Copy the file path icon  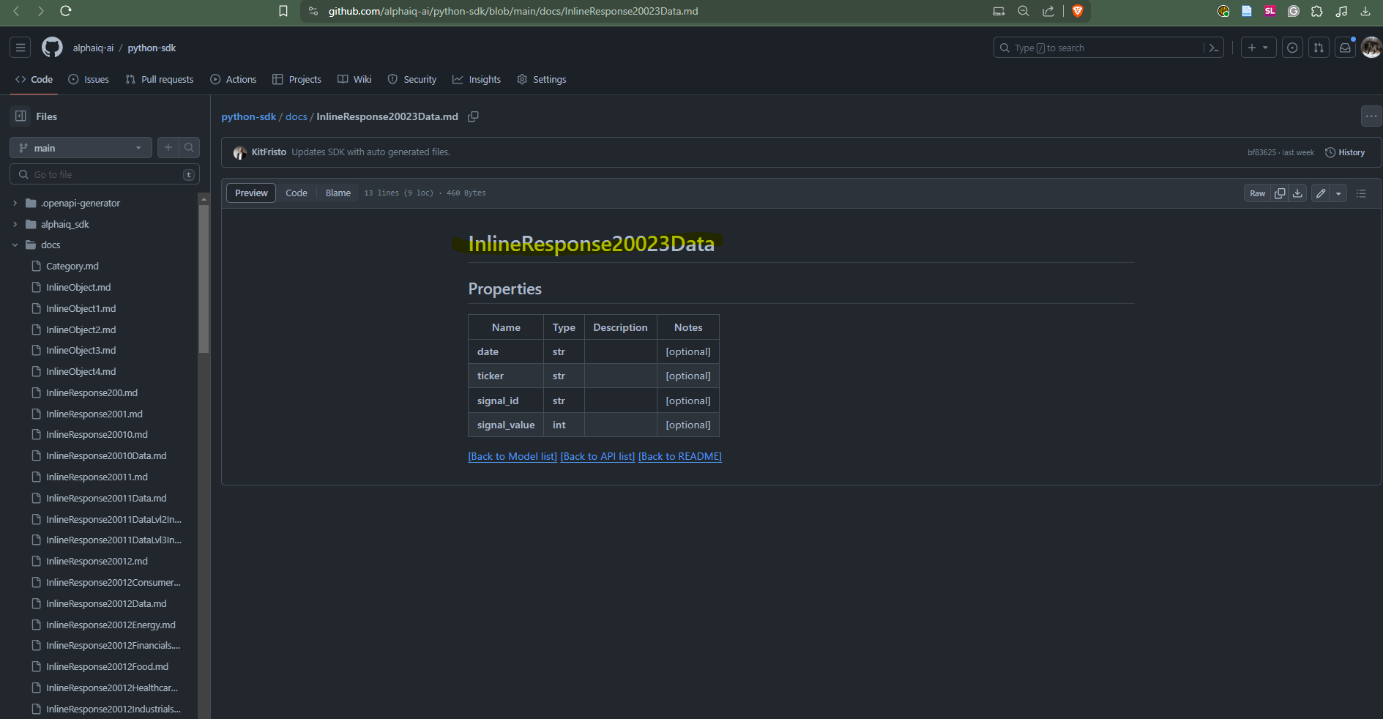[x=473, y=117]
